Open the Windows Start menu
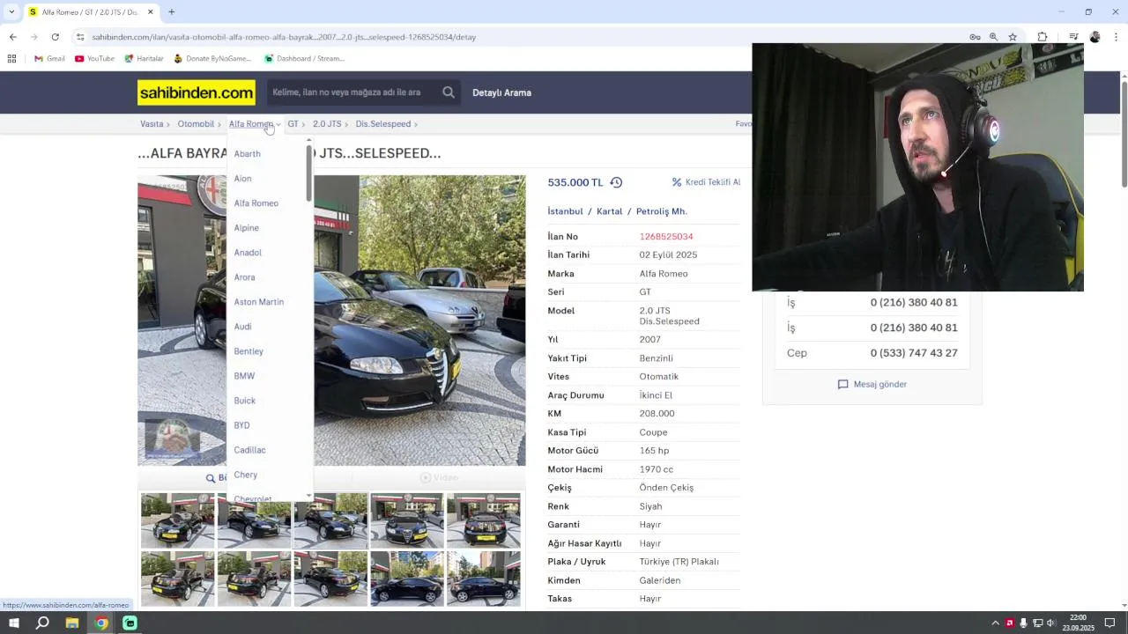This screenshot has height=634, width=1128. (13, 623)
